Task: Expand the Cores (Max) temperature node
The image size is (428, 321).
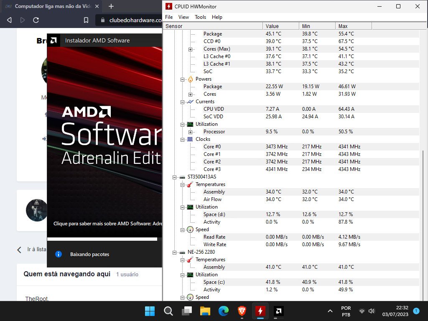Action: coord(190,49)
